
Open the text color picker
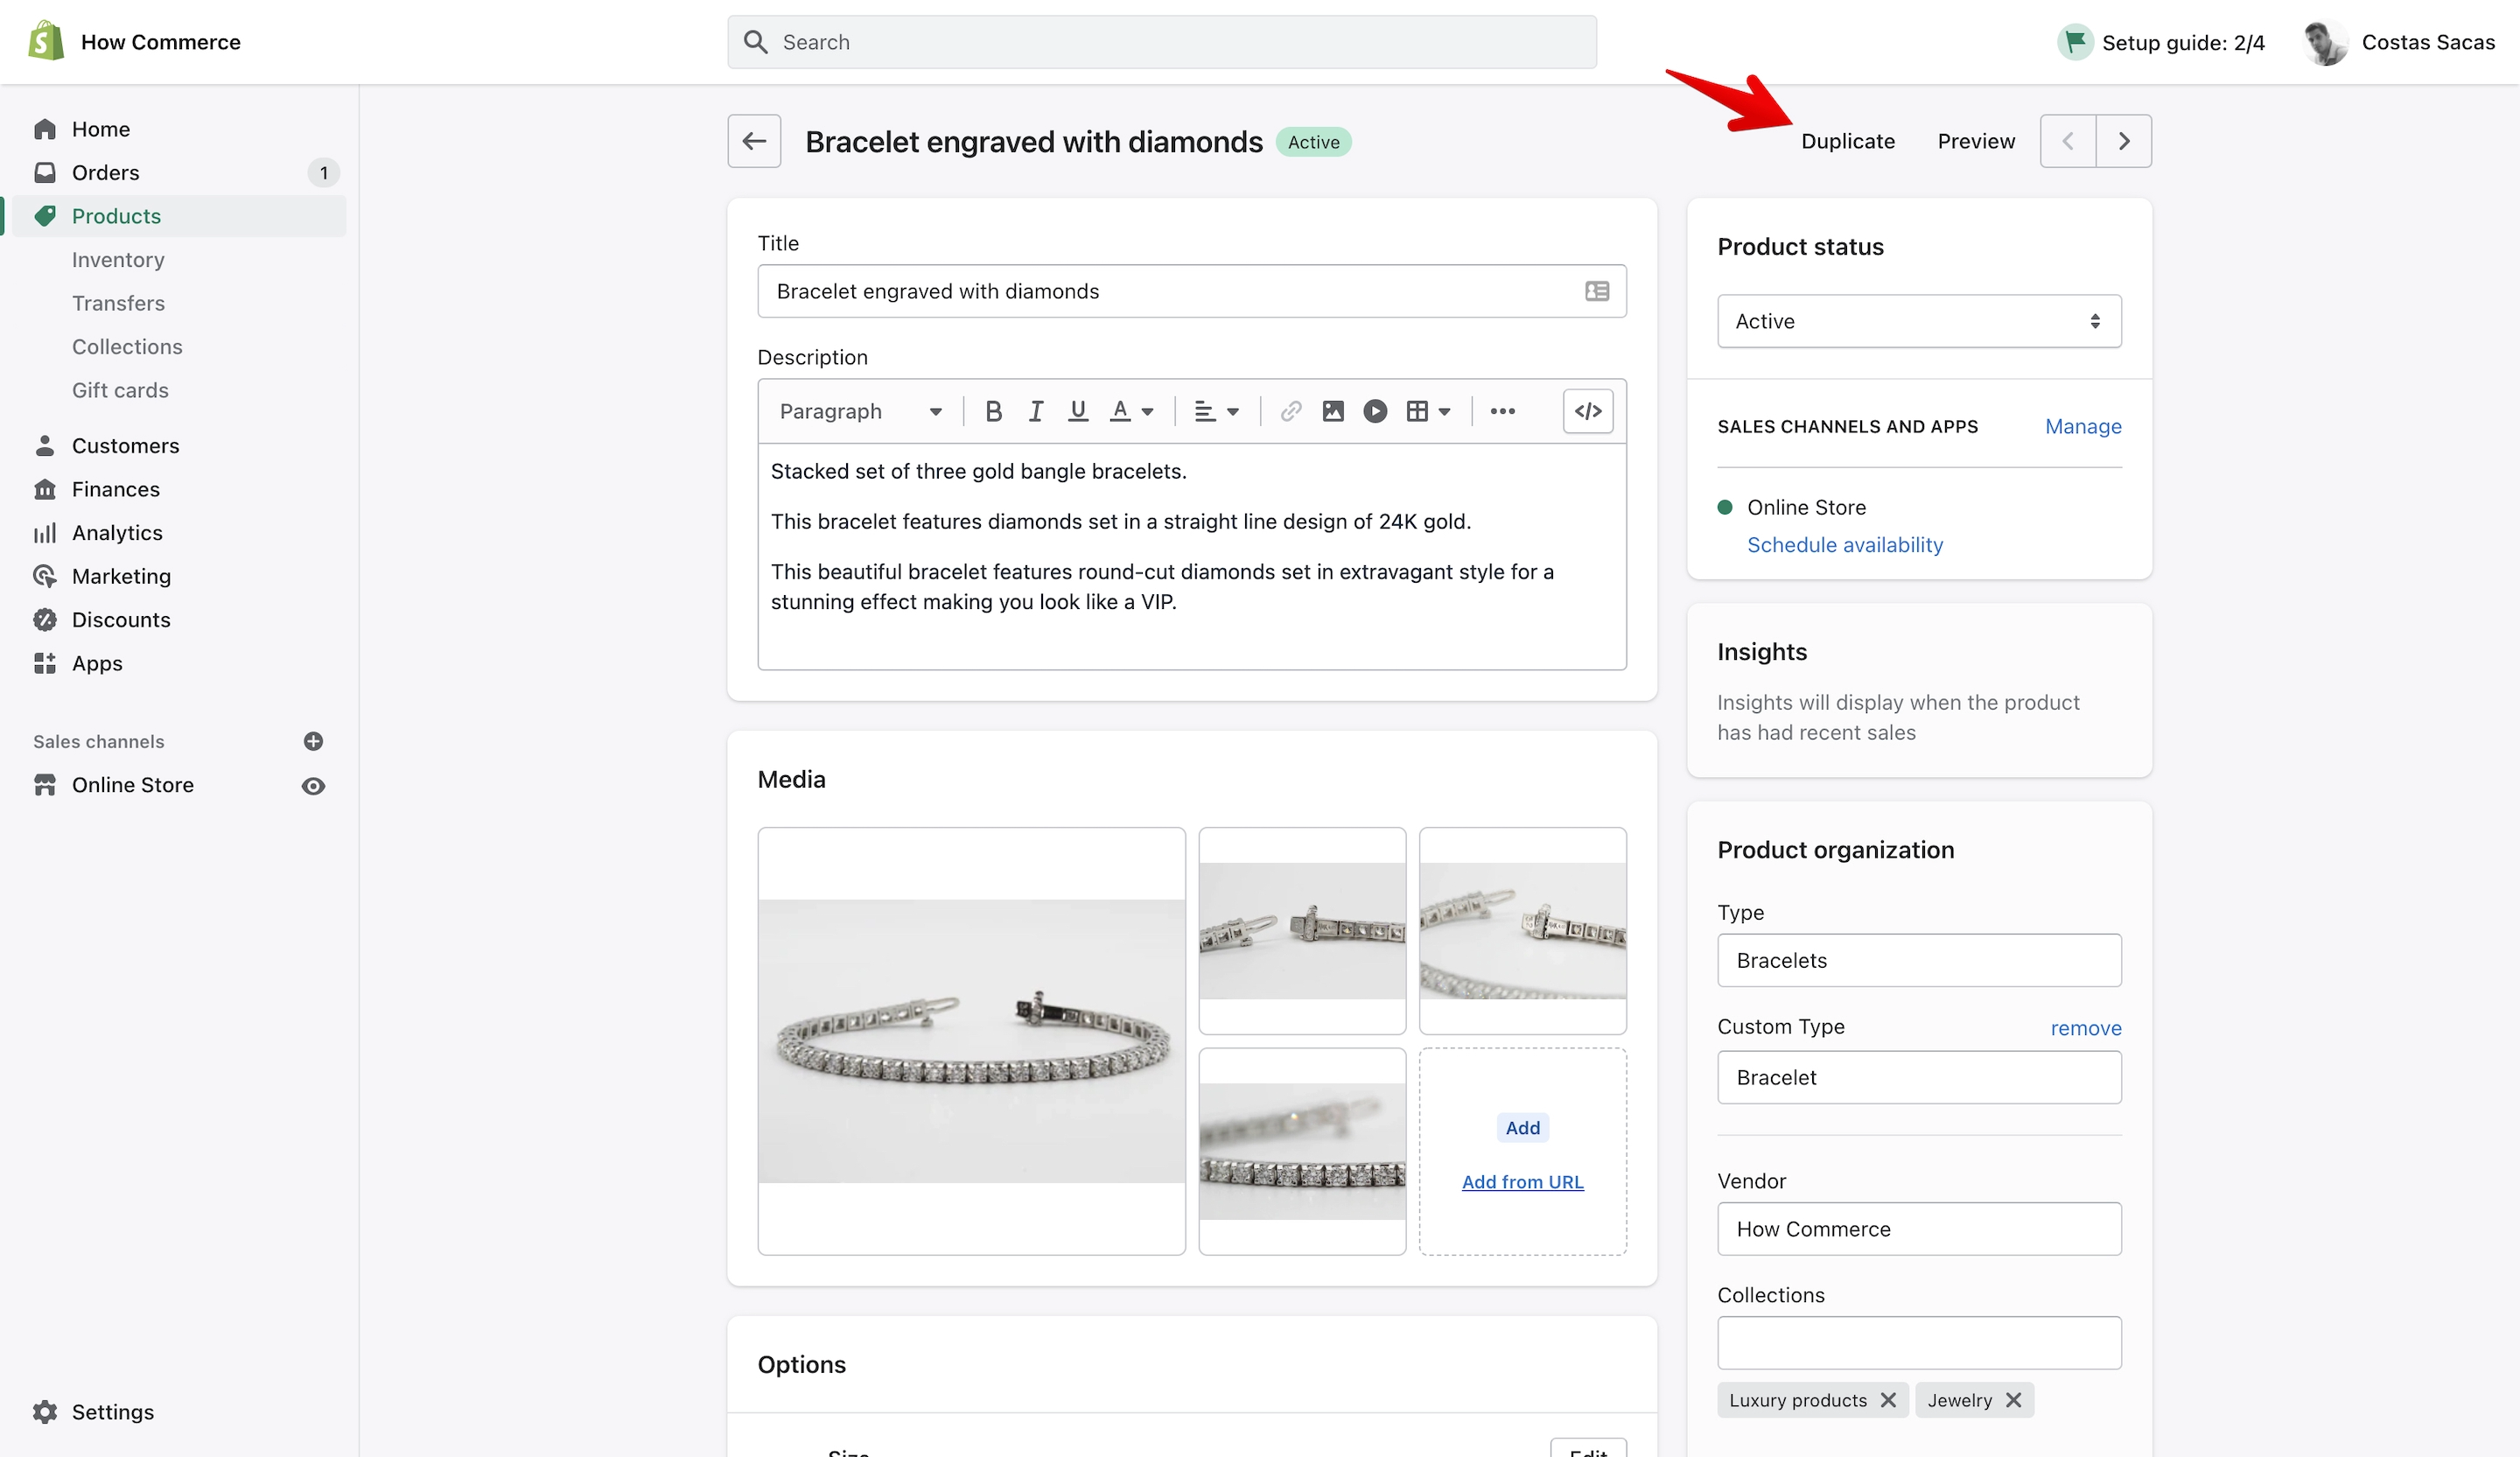click(x=1131, y=411)
